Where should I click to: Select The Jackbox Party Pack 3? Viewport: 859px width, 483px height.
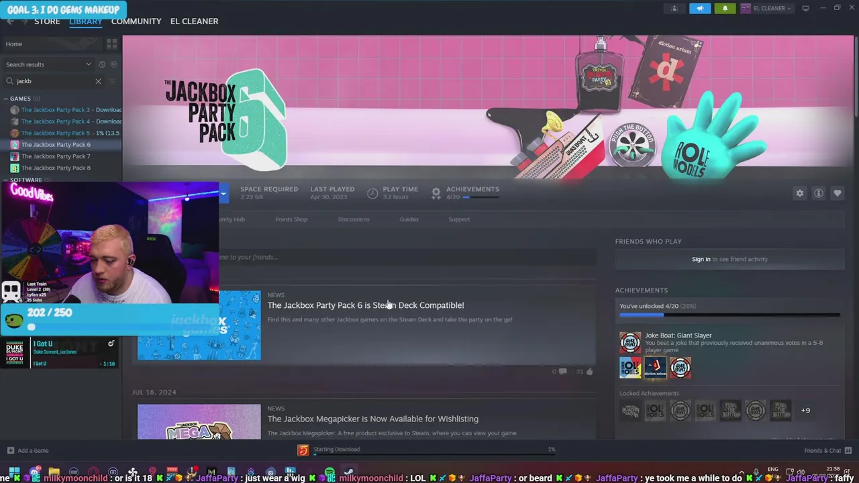[66, 110]
